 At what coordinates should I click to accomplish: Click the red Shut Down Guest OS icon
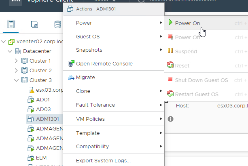pyautogui.click(x=170, y=79)
